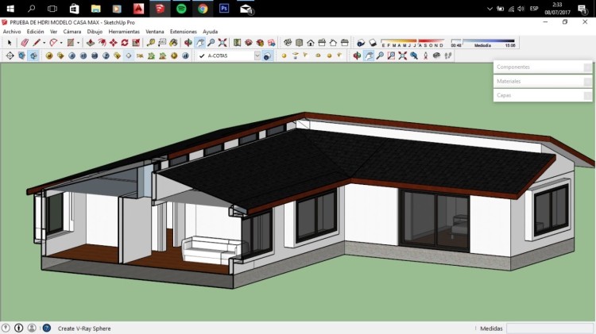Toggle the Position Camera walk-person tool
This screenshot has width=596, height=334.
(425, 56)
